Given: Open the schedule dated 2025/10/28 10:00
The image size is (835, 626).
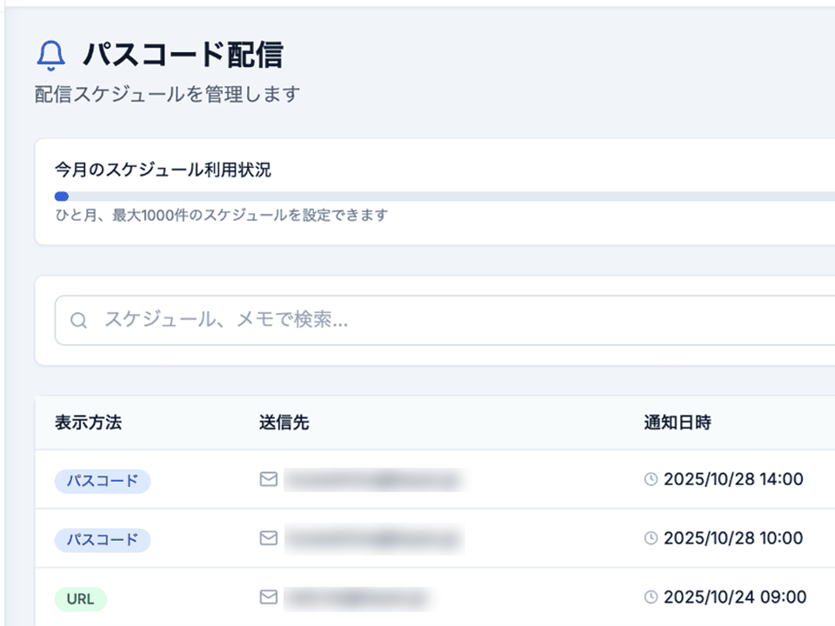Looking at the screenshot, I should coord(732,538).
